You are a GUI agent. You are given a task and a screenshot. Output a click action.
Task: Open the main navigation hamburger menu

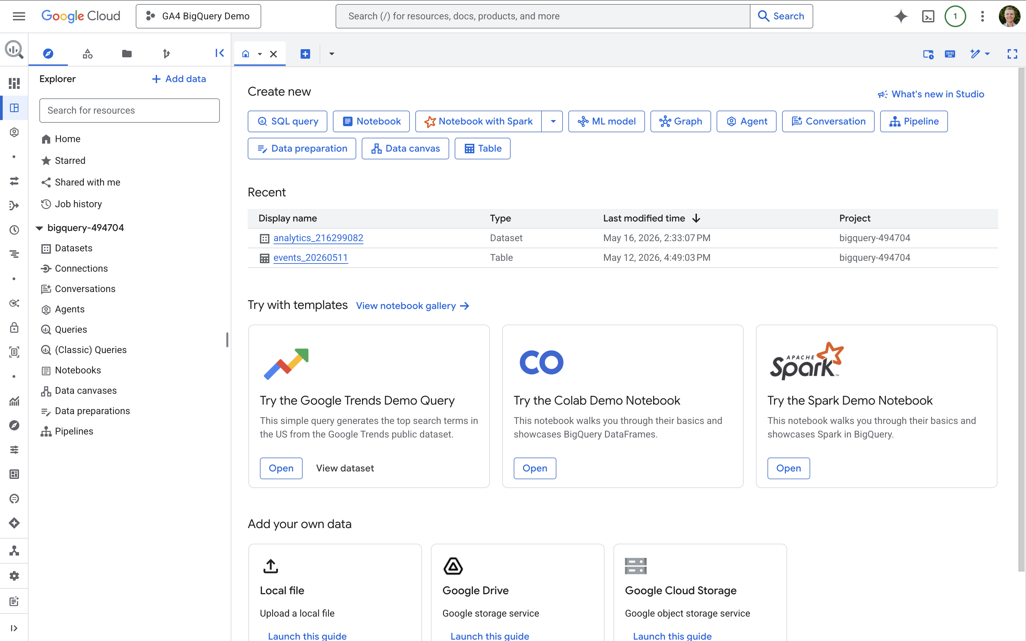pyautogui.click(x=19, y=16)
